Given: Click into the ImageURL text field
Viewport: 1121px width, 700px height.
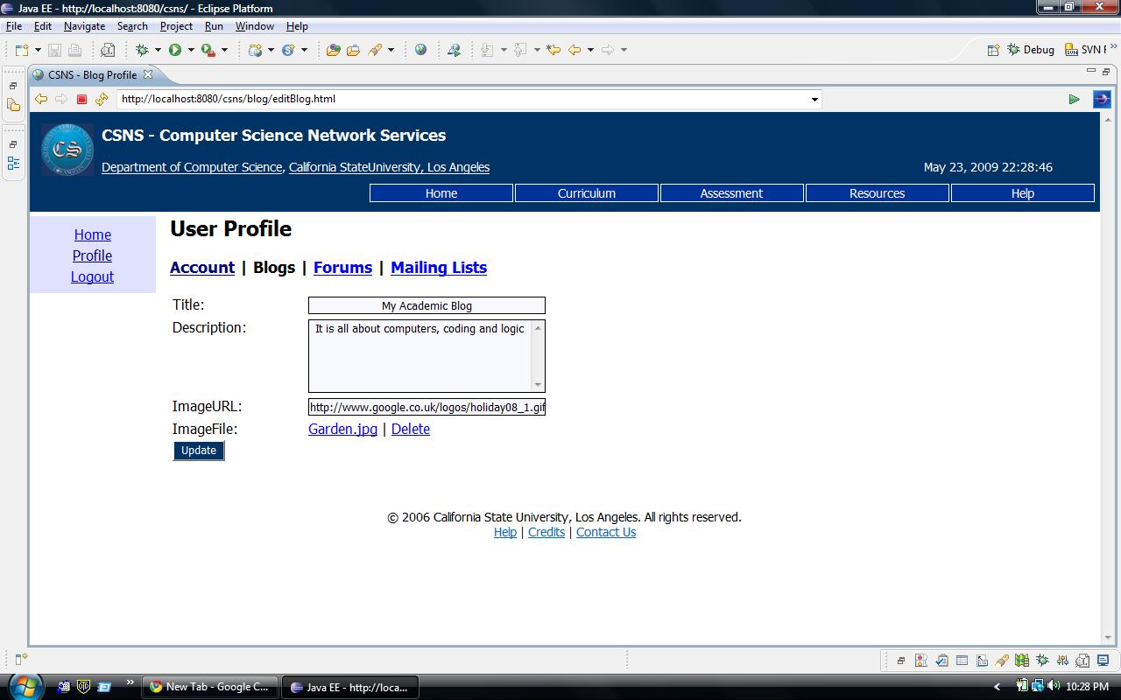Looking at the screenshot, I should pyautogui.click(x=427, y=407).
